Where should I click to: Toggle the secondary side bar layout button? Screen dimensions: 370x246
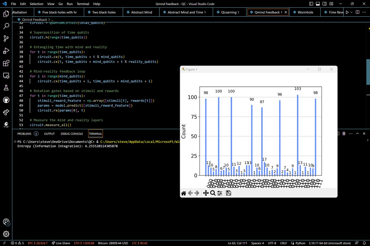pos(324,4)
